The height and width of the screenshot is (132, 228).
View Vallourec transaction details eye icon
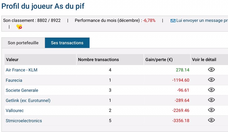click(211, 110)
